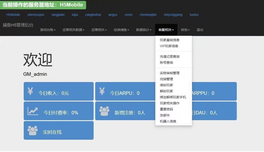
Task: Click the users icon on 实时在线 card
Action: [32, 130]
